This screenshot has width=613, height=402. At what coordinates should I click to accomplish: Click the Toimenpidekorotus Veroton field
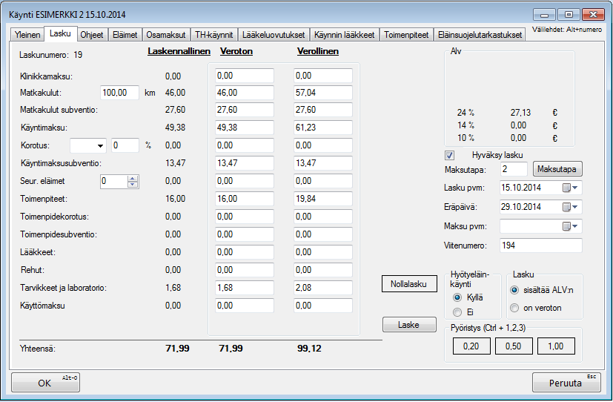coord(245,217)
